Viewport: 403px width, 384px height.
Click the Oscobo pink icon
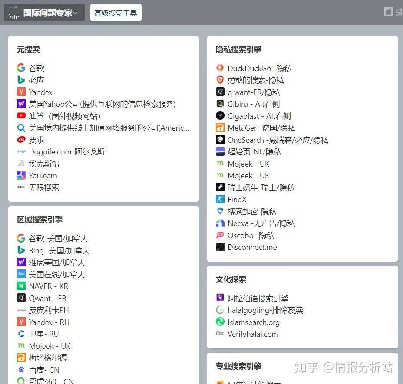(220, 235)
